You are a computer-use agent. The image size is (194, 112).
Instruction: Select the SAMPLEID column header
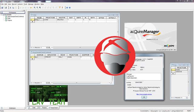(x=40, y=55)
